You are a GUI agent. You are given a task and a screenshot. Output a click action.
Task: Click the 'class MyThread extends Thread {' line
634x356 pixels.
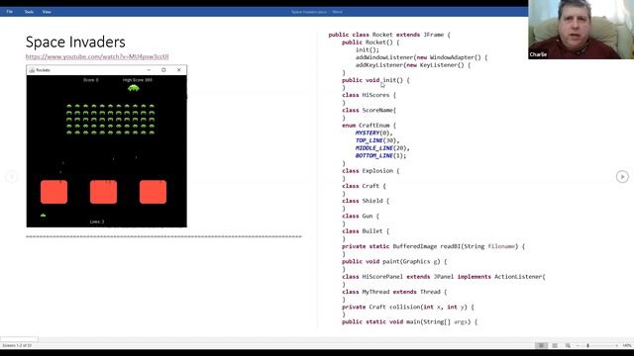tap(394, 292)
